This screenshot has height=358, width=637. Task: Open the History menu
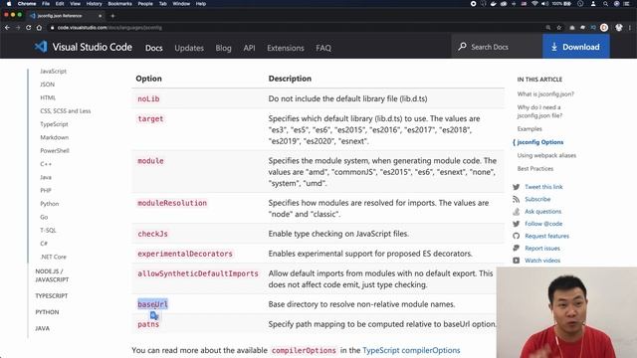(94, 4)
